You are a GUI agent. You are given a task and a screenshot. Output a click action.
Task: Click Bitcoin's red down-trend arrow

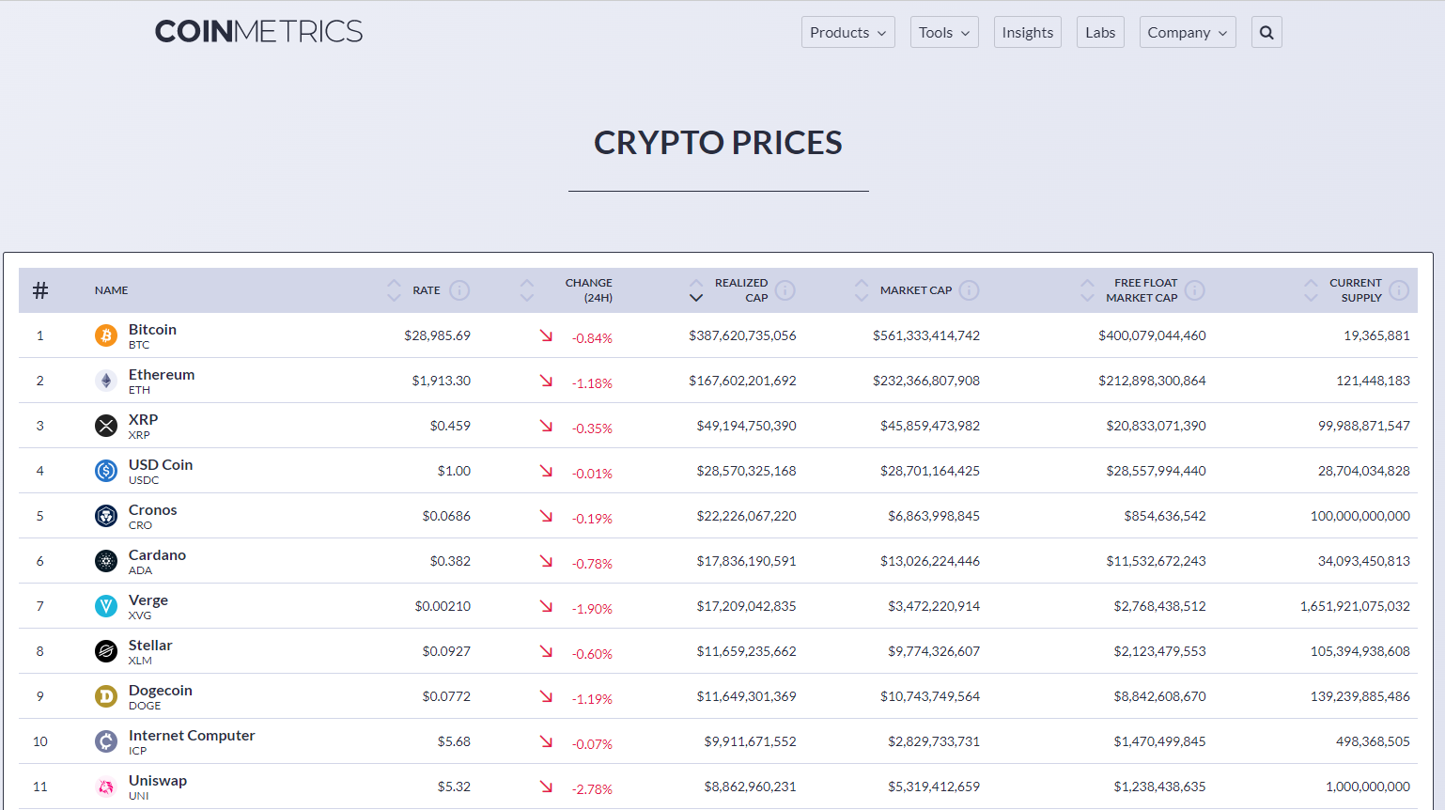(x=546, y=335)
